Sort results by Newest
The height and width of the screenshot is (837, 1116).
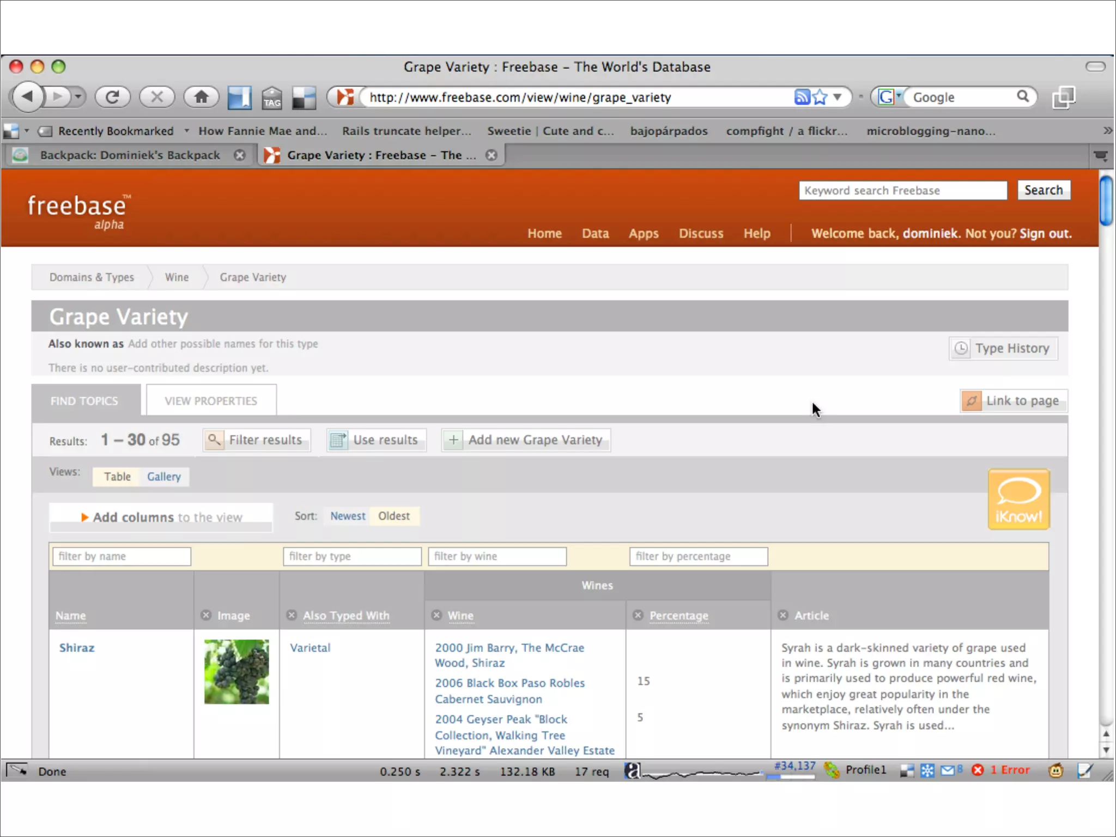coord(348,516)
